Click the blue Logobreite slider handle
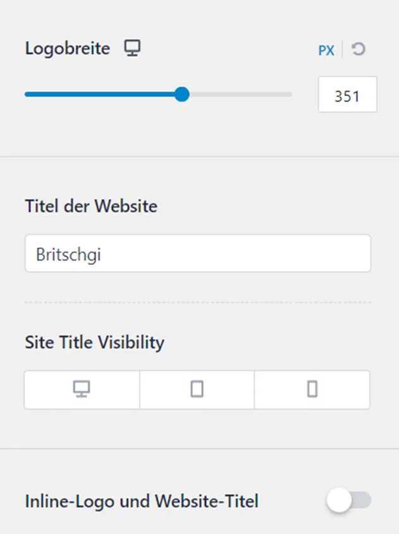The height and width of the screenshot is (534, 399). pos(182,94)
